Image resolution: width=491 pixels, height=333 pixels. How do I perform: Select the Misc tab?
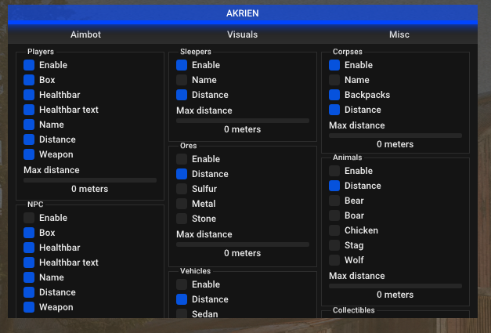pyautogui.click(x=399, y=34)
